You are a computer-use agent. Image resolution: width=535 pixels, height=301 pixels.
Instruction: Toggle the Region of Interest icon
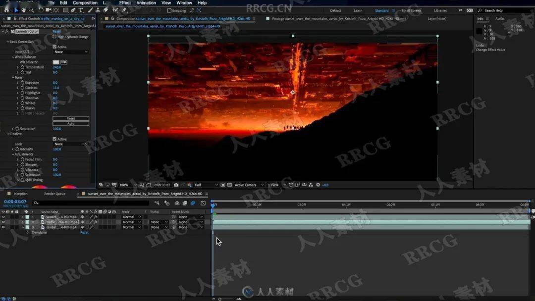[223, 185]
